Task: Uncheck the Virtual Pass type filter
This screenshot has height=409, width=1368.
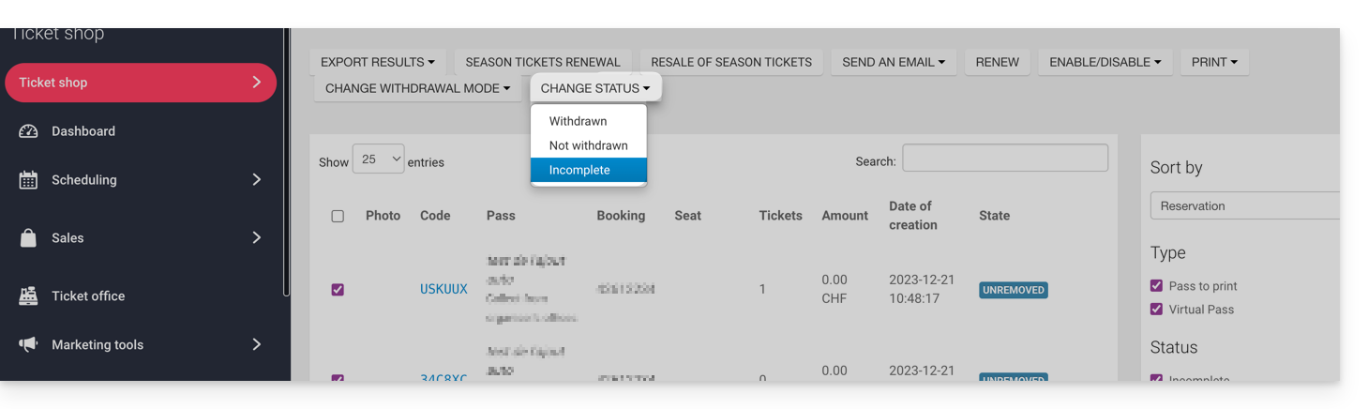Action: click(x=1157, y=310)
